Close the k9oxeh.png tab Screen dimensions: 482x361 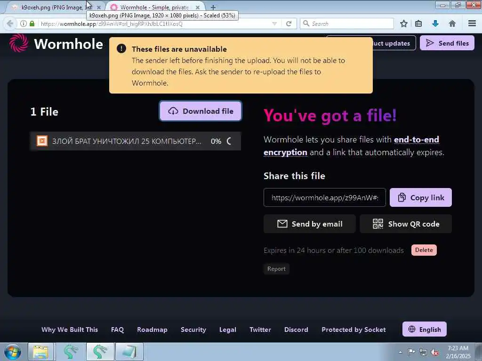tap(99, 8)
